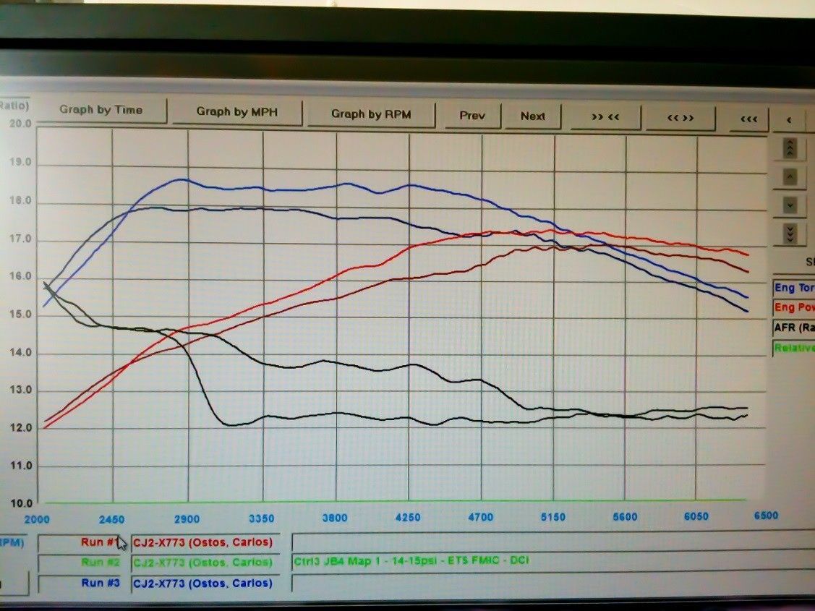
Task: Click the single up chevron button
Action: (790, 177)
